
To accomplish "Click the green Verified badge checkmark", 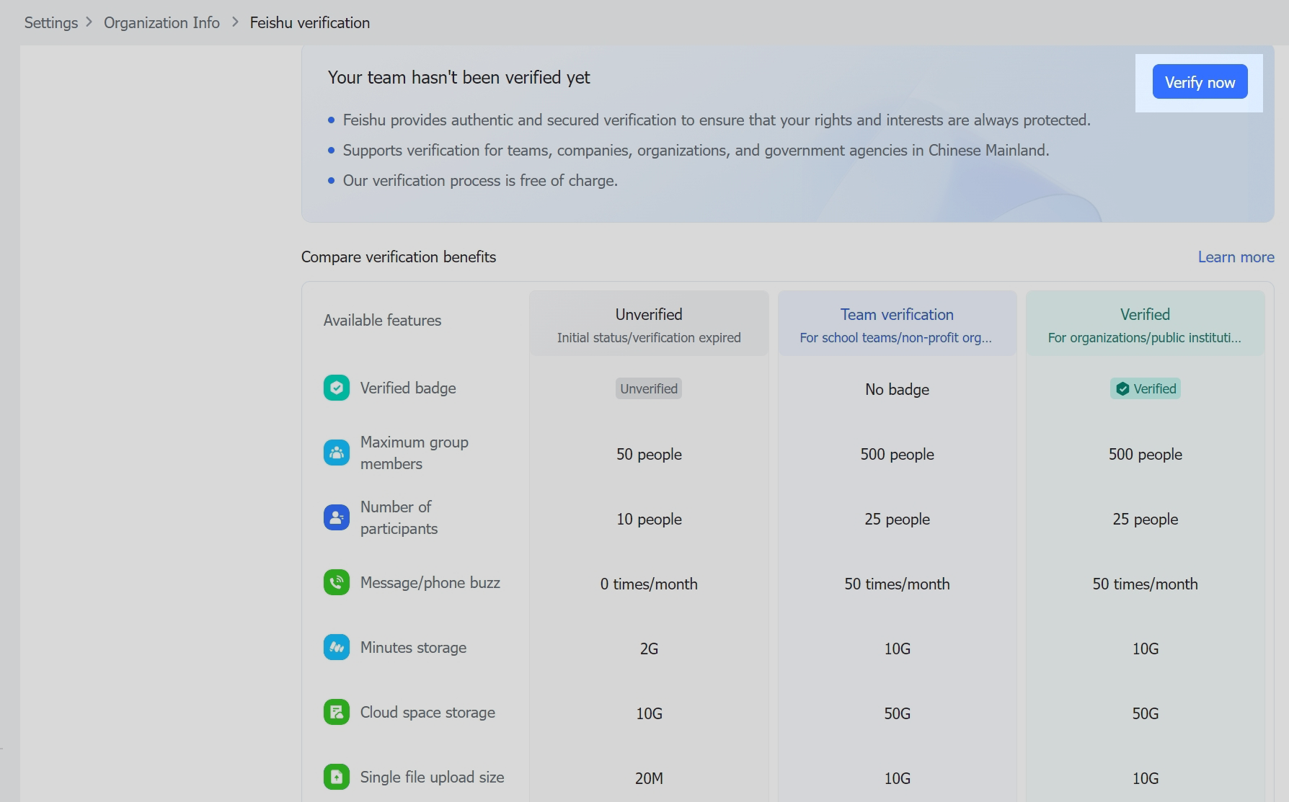I will pos(1122,389).
